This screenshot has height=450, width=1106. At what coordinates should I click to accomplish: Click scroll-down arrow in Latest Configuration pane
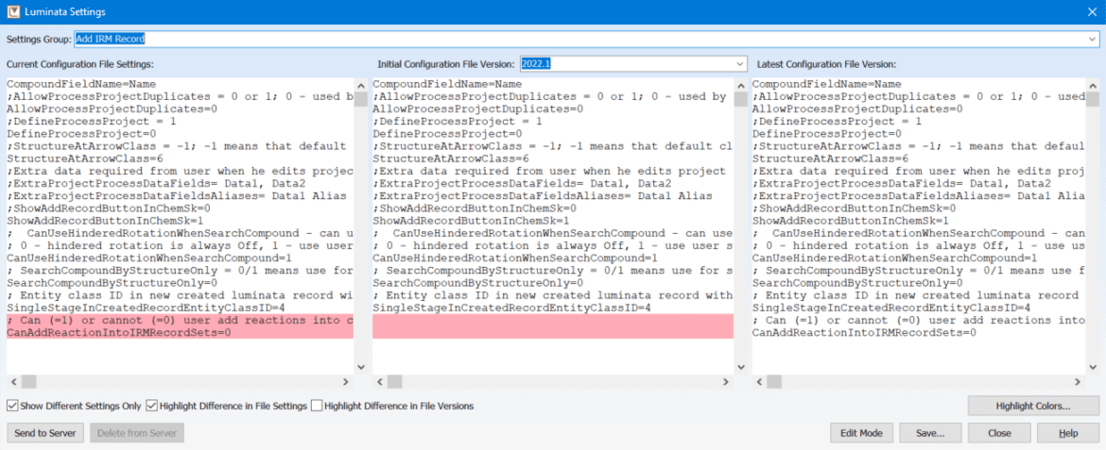pos(1093,367)
